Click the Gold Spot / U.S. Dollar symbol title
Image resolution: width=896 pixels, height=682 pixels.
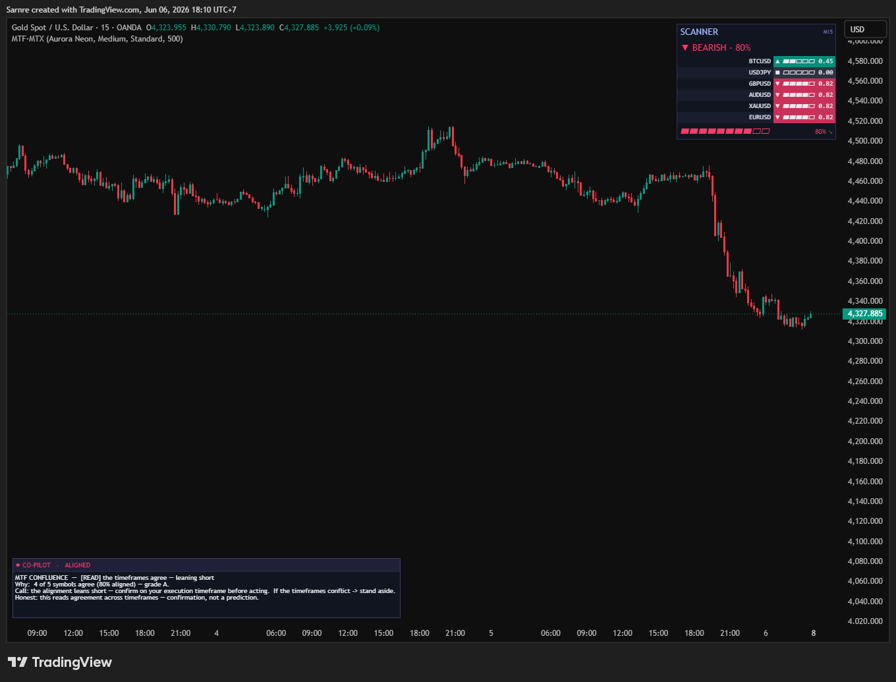(53, 28)
